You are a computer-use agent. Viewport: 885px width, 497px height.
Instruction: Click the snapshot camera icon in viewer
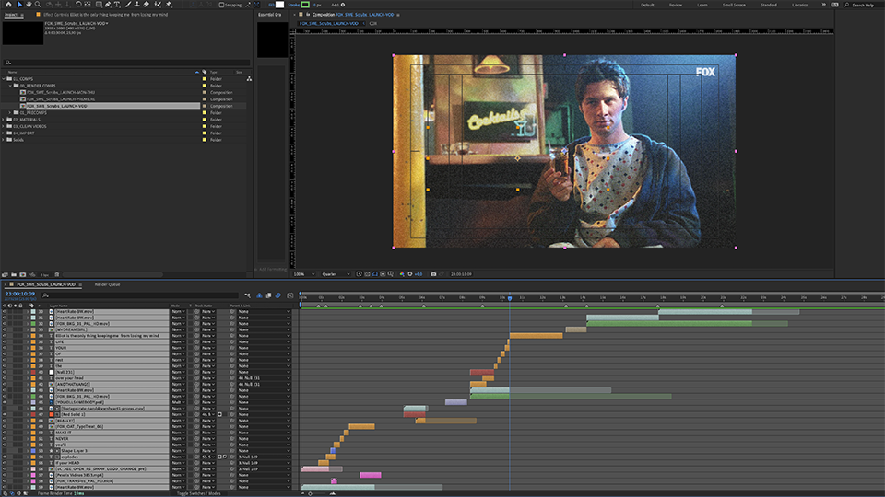pos(433,274)
